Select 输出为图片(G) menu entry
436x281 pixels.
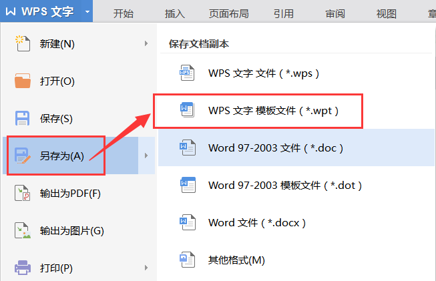pyautogui.click(x=79, y=230)
